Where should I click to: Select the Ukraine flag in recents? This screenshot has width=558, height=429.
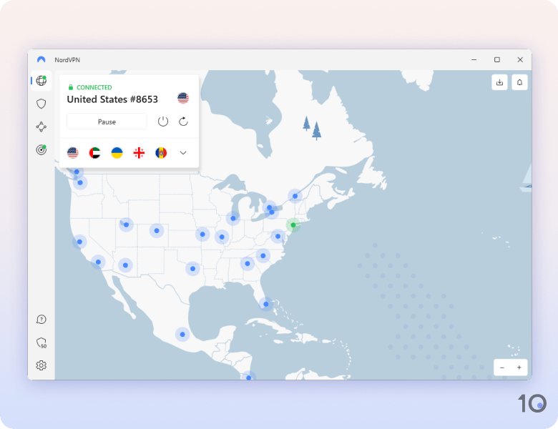click(117, 153)
